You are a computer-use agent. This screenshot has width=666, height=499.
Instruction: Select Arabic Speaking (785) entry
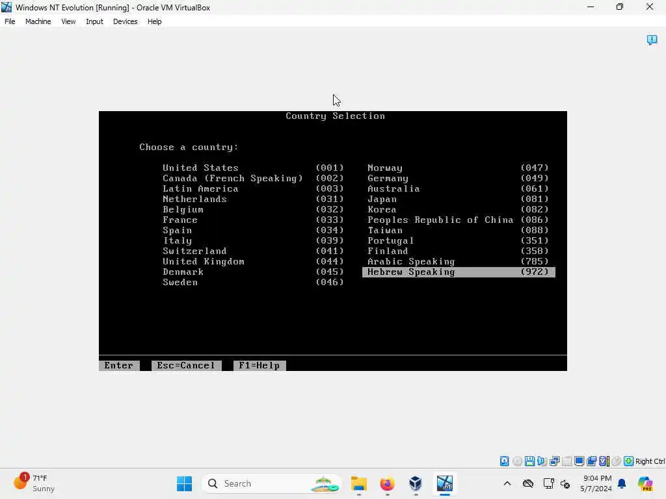point(458,261)
